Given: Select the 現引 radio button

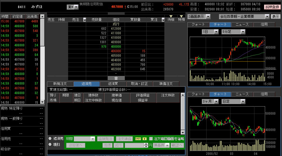Looking at the screenshot, I should click(x=50, y=144).
